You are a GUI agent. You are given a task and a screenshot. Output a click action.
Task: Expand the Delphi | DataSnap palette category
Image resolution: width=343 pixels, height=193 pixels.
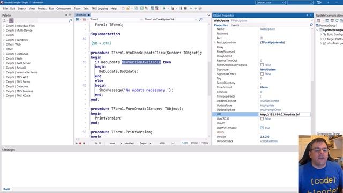coord(4,54)
